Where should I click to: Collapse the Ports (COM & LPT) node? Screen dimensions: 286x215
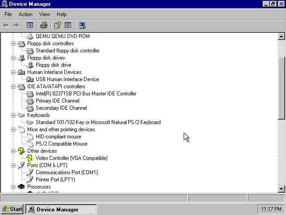tap(13, 165)
